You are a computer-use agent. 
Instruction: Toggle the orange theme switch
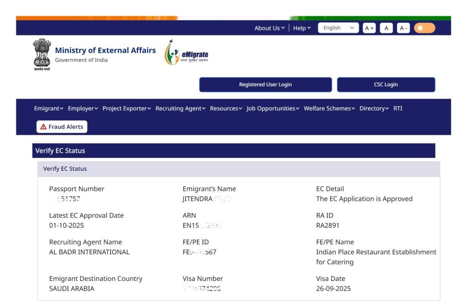(x=424, y=28)
